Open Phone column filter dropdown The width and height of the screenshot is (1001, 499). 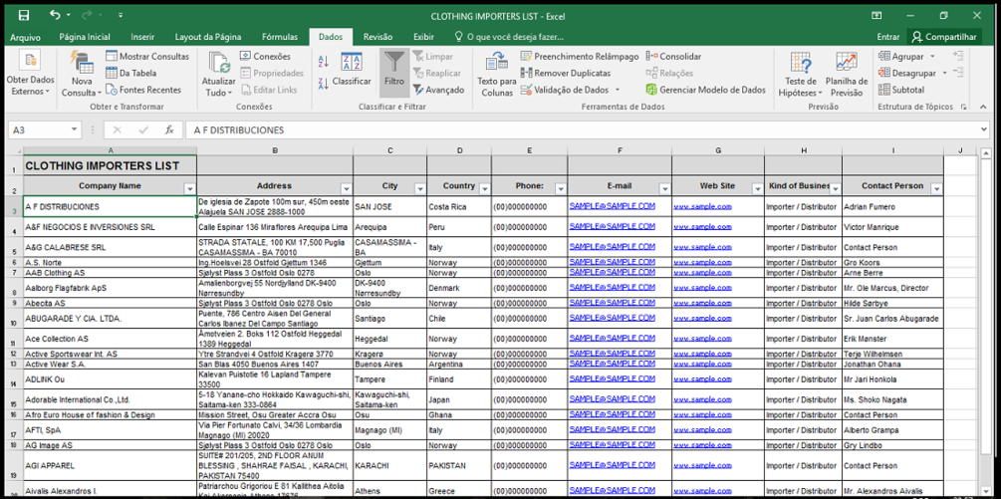tap(560, 189)
